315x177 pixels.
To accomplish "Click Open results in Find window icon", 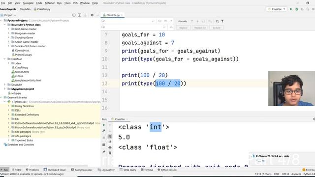I will coord(217,21).
